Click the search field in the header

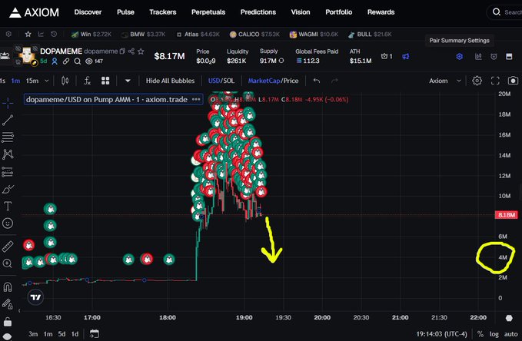click(506, 12)
